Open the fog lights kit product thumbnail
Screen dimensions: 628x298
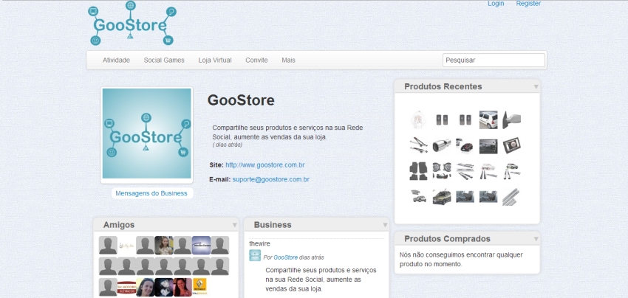[441, 171]
